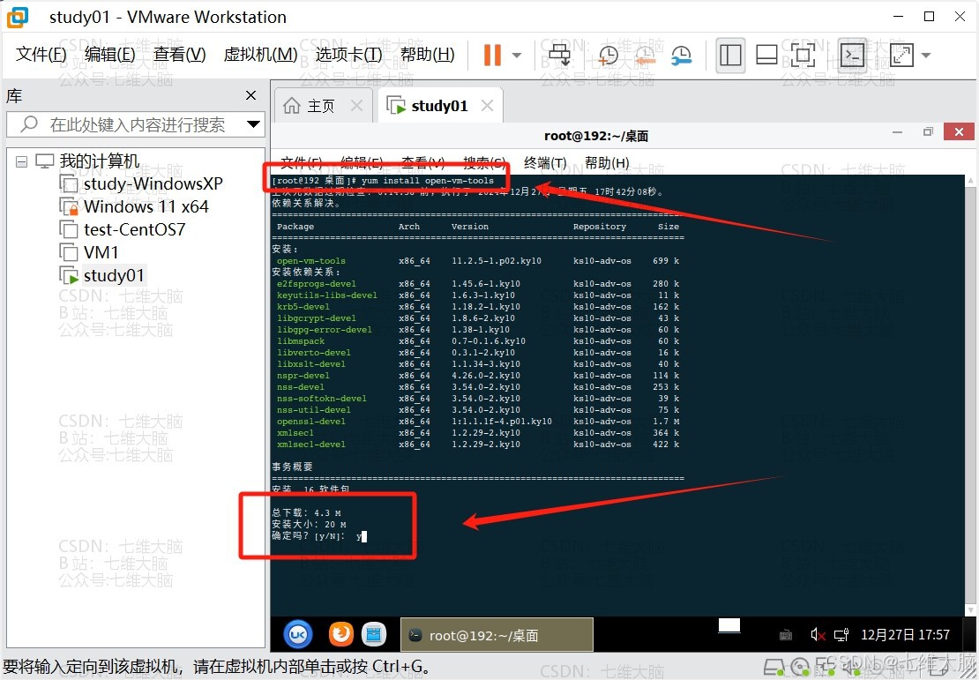Open the 选项卡(T) menu

348,55
